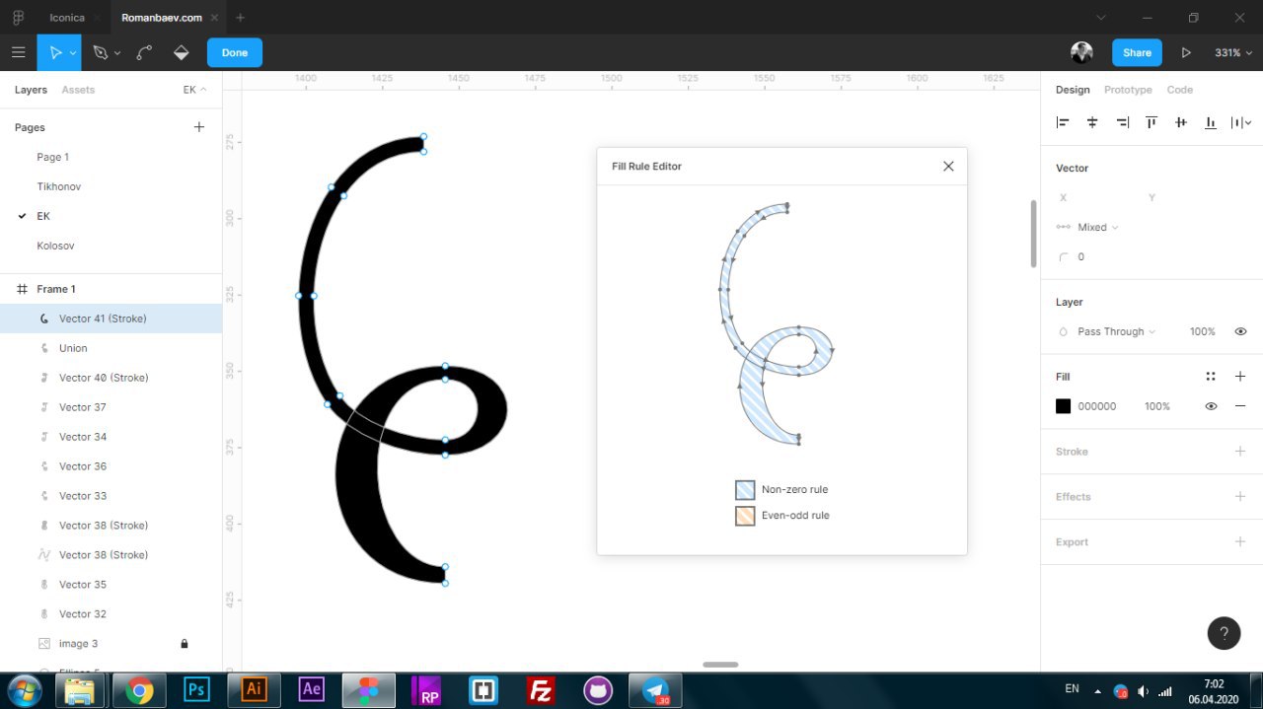
Task: Open the 331% zoom dropdown
Action: click(1232, 52)
